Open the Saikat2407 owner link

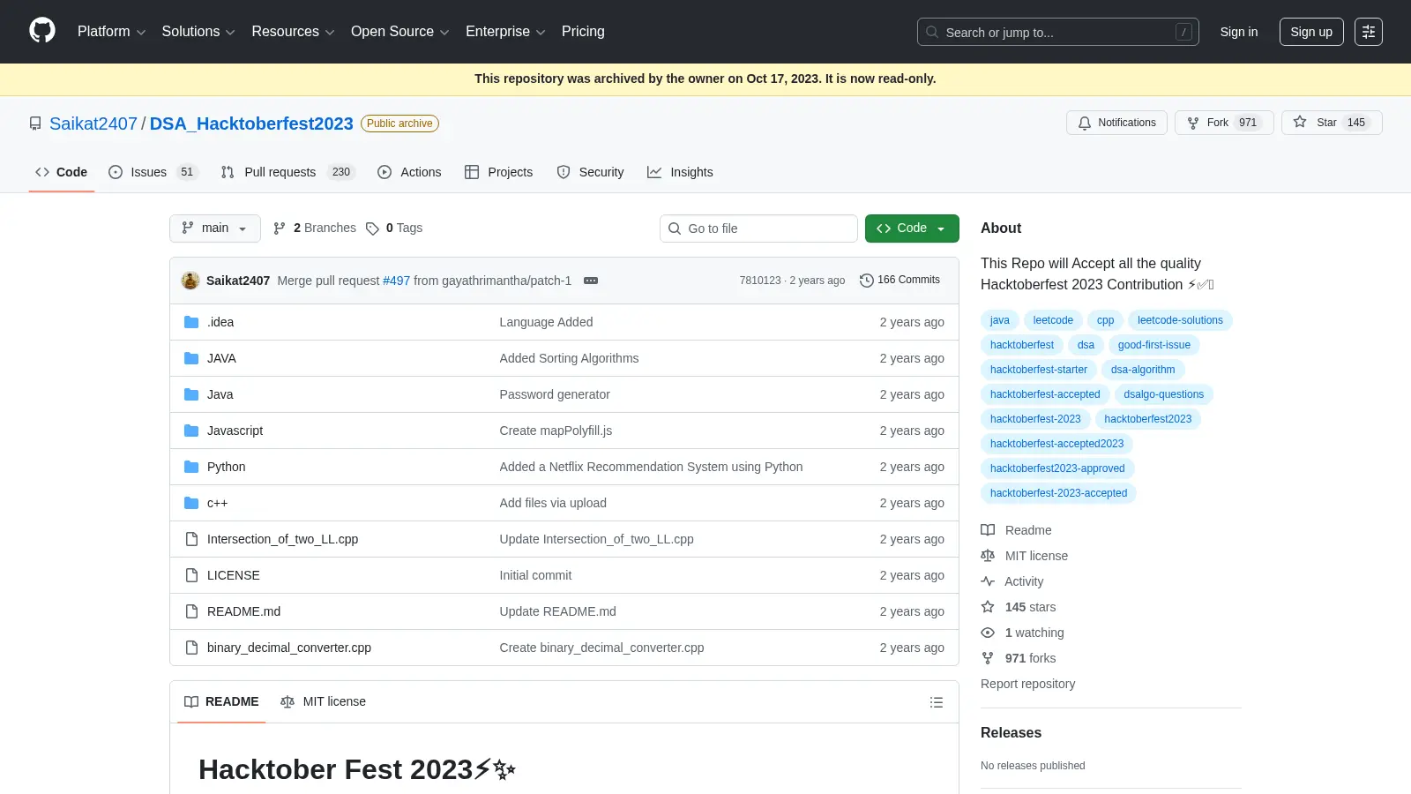[93, 124]
